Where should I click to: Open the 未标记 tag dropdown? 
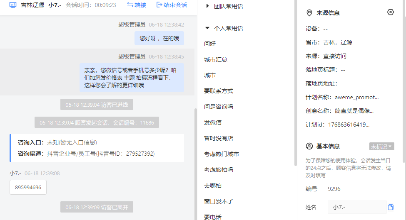(382, 147)
